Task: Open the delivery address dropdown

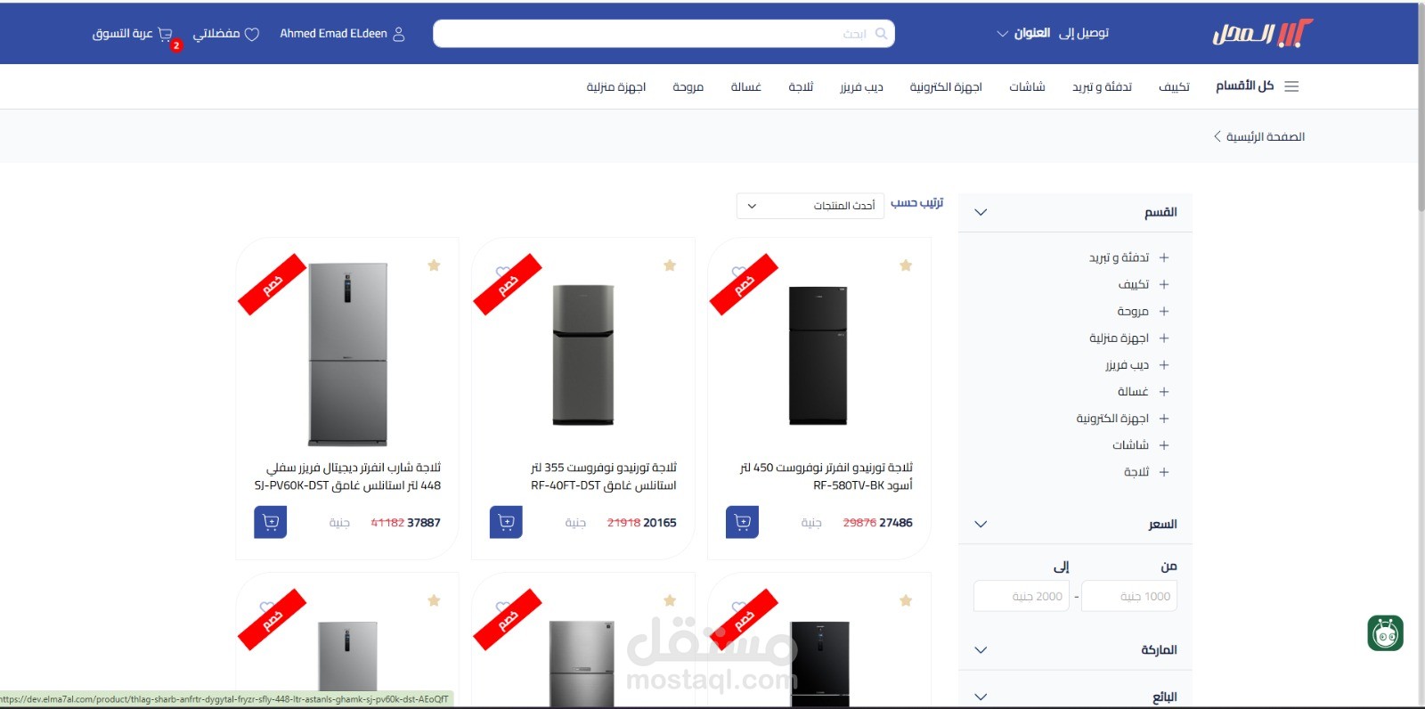Action: coord(1052,33)
